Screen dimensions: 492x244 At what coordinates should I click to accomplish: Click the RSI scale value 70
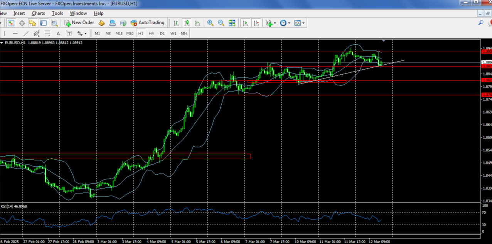click(x=485, y=212)
